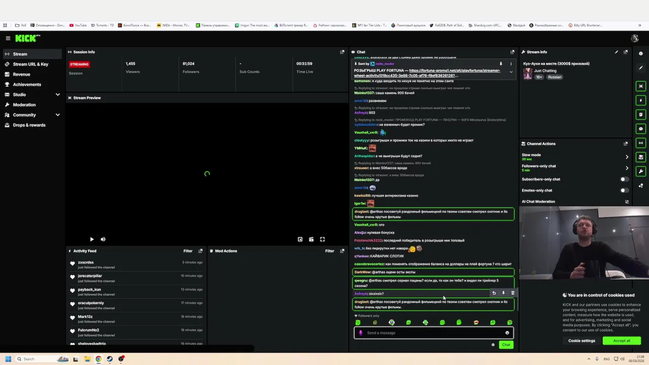Delete the Asfreyk chat message
This screenshot has height=365, width=649.
tap(513, 293)
